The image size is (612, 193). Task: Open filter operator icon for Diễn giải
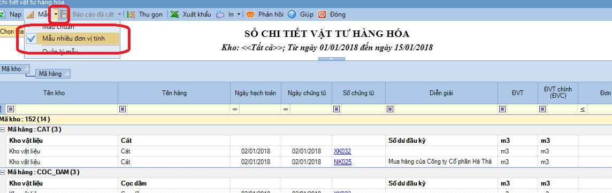390,109
